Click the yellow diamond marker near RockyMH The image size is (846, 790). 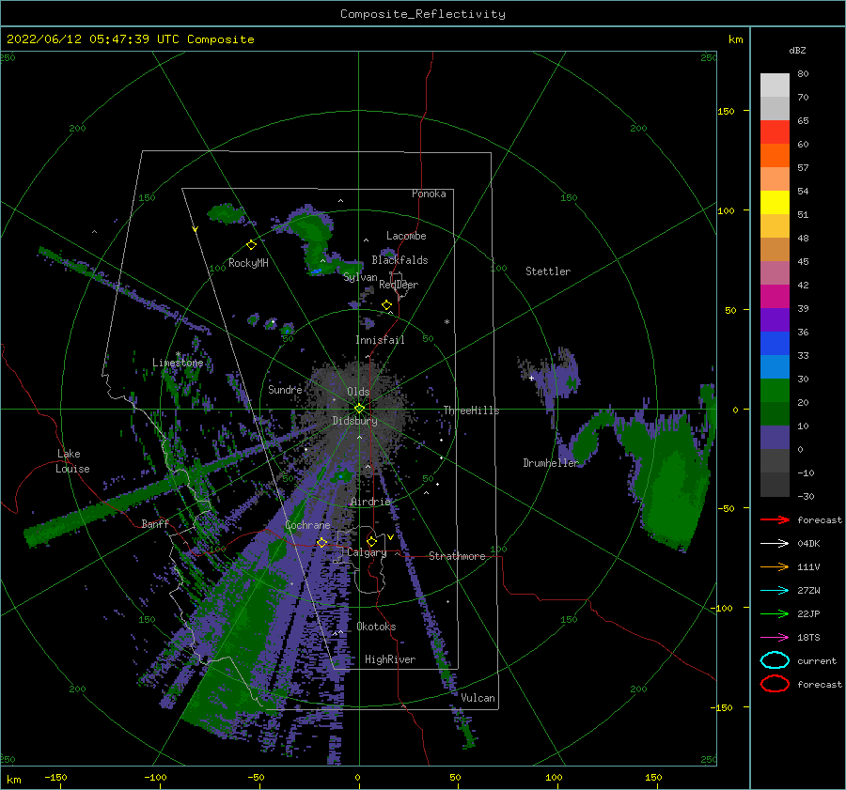point(251,244)
